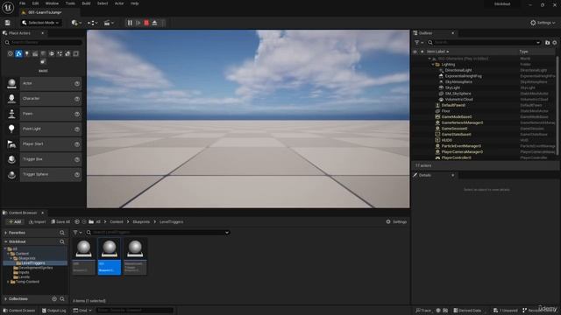Image resolution: width=561 pixels, height=315 pixels.
Task: Open the Edit menu
Action: 35,3
